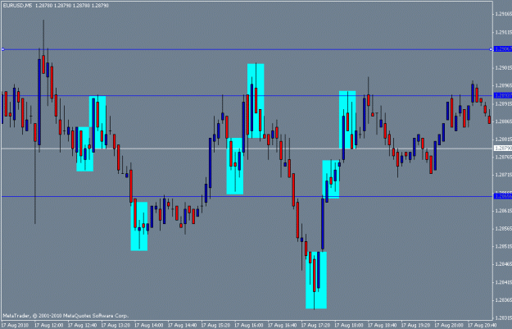Click the 1.28415 price axis value
Screen dimensions: 512x329
[x=503, y=282]
